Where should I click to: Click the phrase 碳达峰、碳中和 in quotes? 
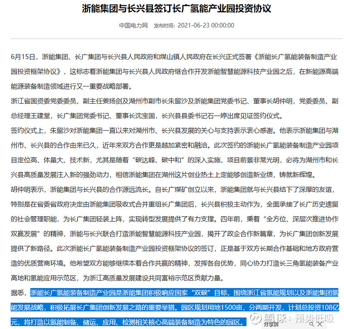pos(158,160)
